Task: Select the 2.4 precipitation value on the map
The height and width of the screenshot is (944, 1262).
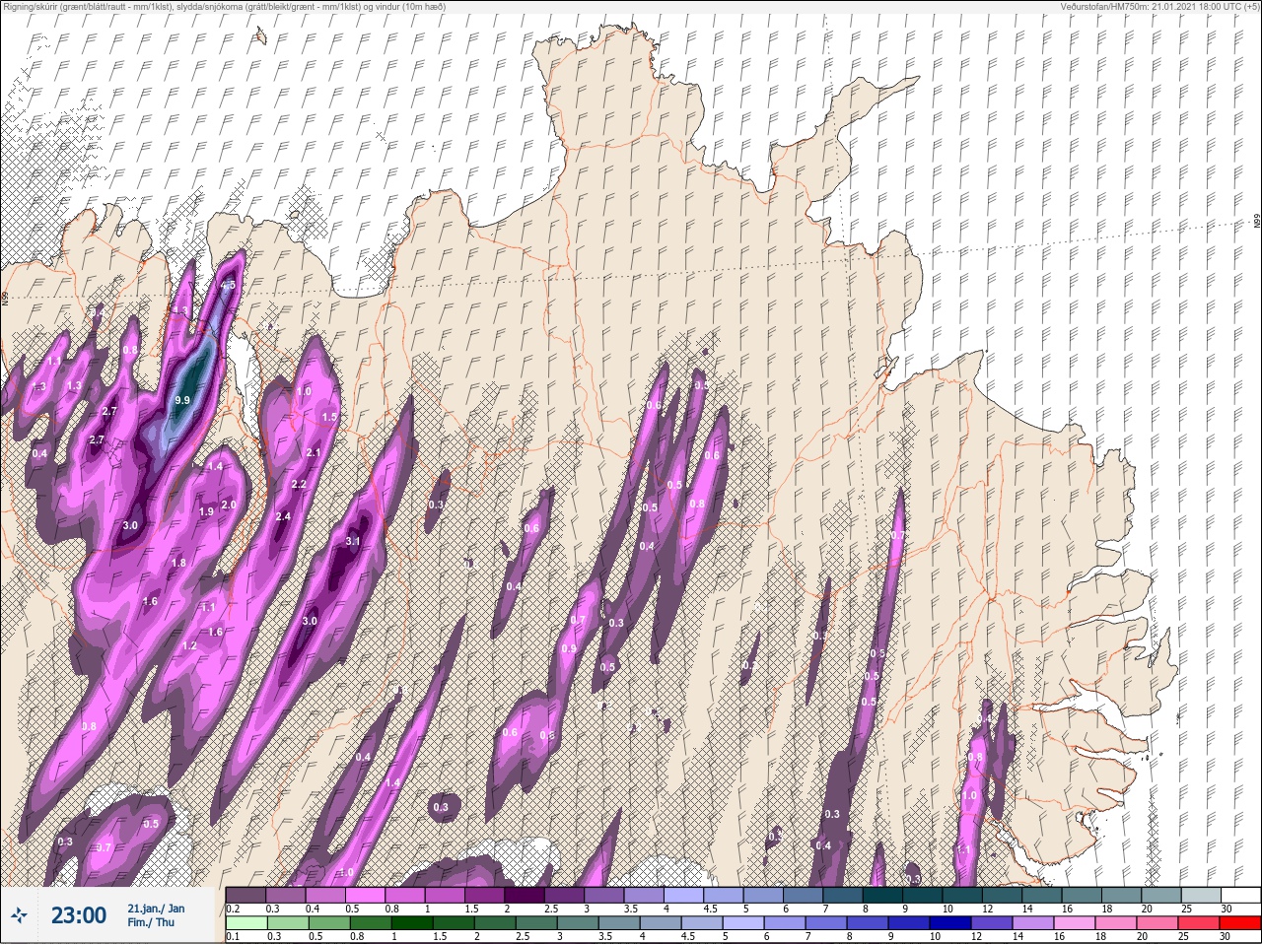Action: (283, 516)
